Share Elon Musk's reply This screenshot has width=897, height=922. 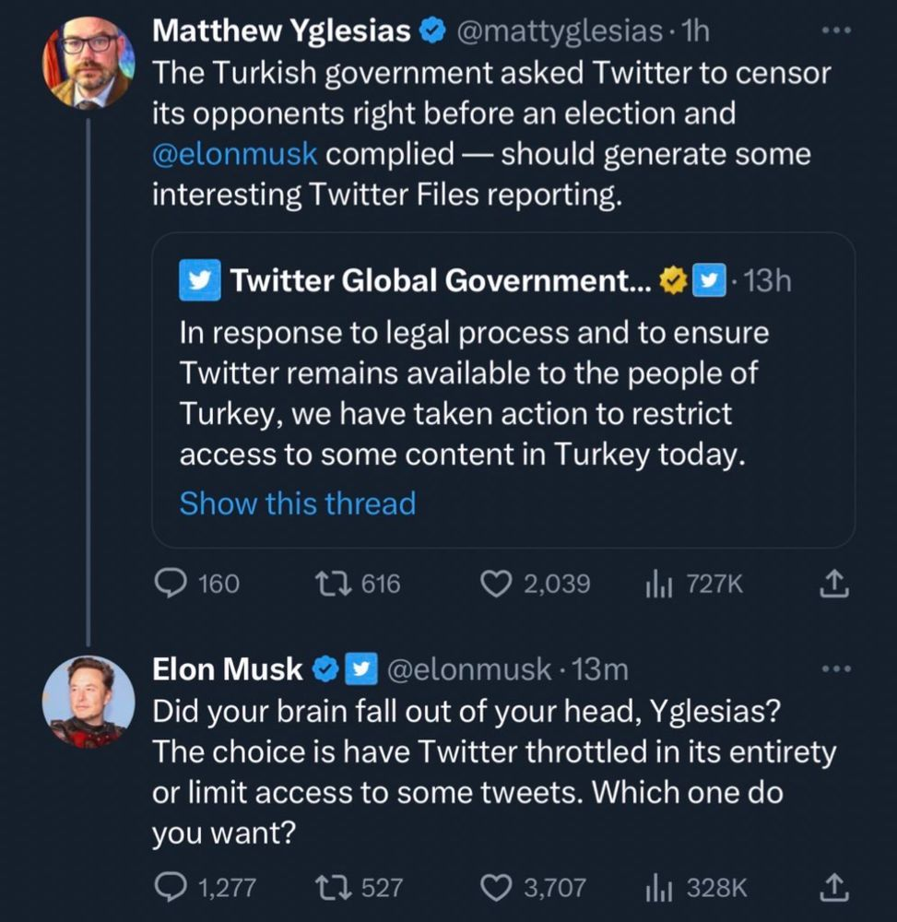tap(832, 888)
